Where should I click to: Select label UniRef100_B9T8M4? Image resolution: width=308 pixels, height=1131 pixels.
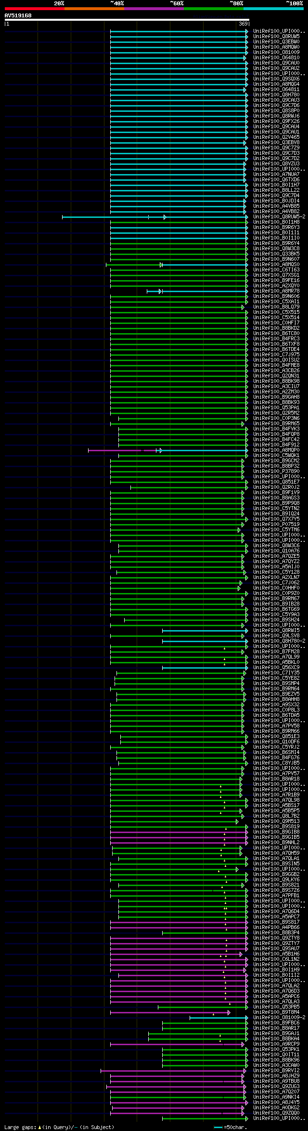pos(276,1012)
